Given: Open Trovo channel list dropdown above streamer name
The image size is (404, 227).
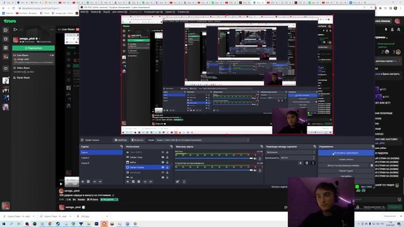Looking at the screenshot, I should coord(15,30).
